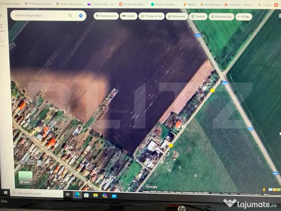Click the Bia make-up place marker
Viewport: 281px width, 211px height.
(40, 137)
